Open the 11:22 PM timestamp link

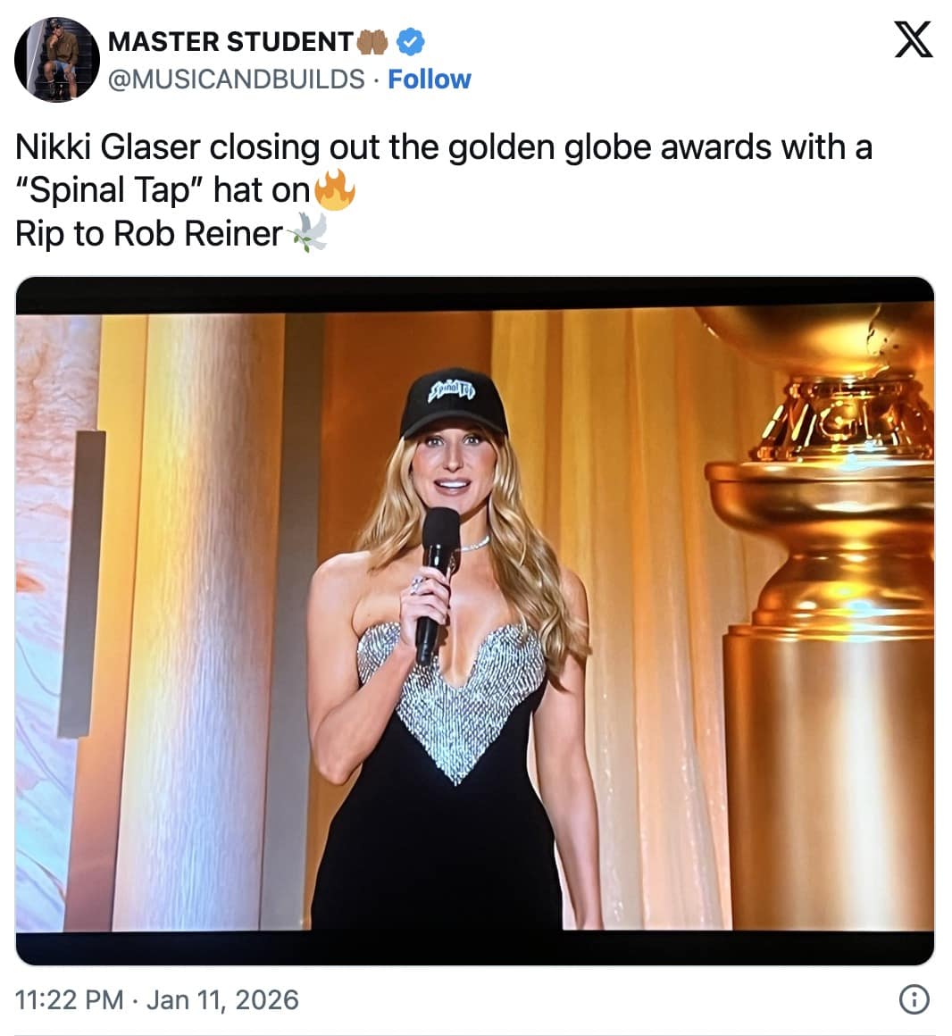[x=70, y=998]
